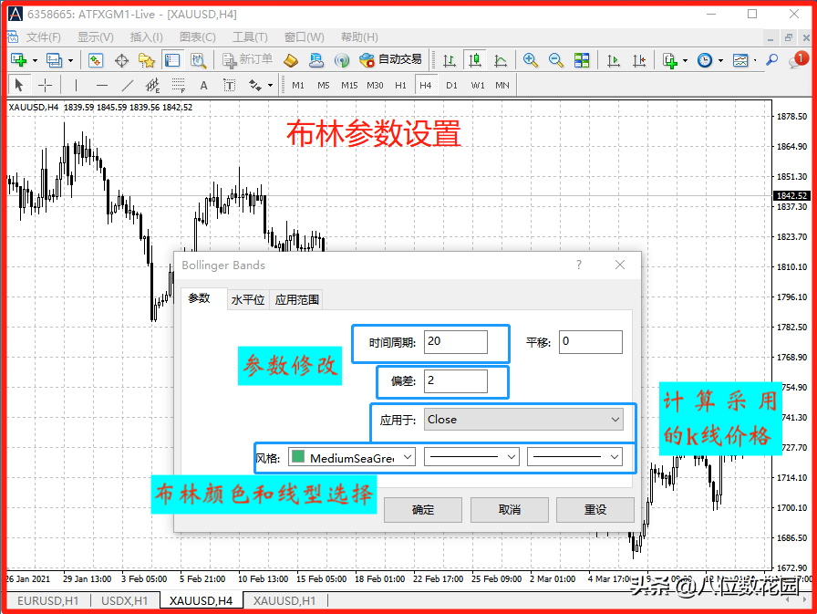Viewport: 817px width, 614px height.
Task: Open the 显示(V) menu
Action: (96, 37)
